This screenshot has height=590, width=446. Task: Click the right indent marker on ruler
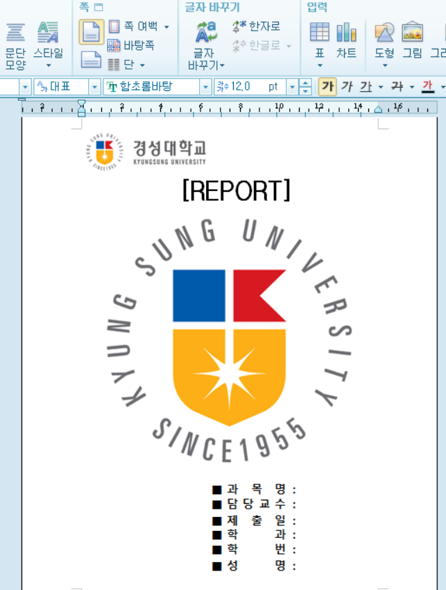click(379, 110)
